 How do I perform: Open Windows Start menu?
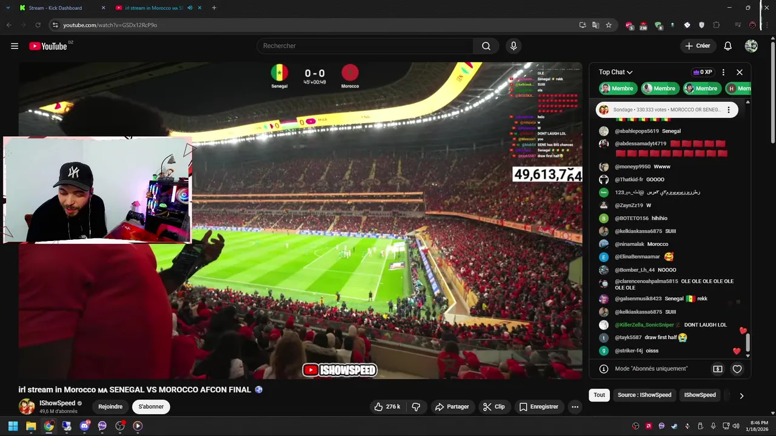[x=13, y=426]
